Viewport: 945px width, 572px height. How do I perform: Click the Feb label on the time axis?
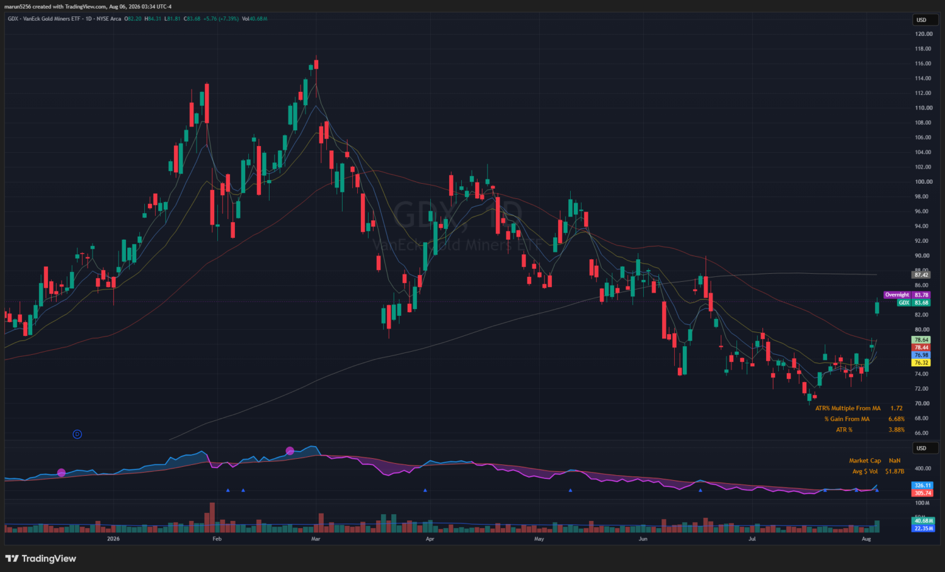(217, 539)
